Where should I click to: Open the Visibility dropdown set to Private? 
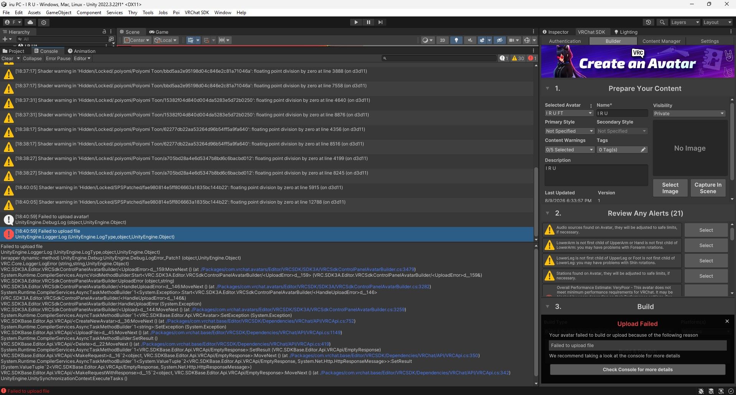click(689, 114)
